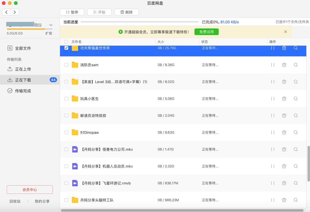Viewport: 310px width, 212px height.
Task: Click the horizontal scrollbar at the bottom
Action: tap(182, 210)
